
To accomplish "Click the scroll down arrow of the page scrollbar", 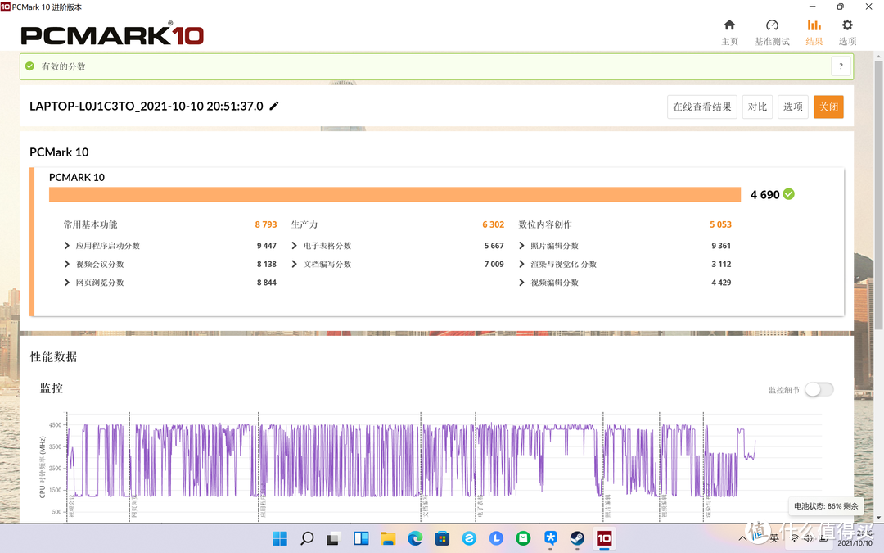I will (878, 517).
